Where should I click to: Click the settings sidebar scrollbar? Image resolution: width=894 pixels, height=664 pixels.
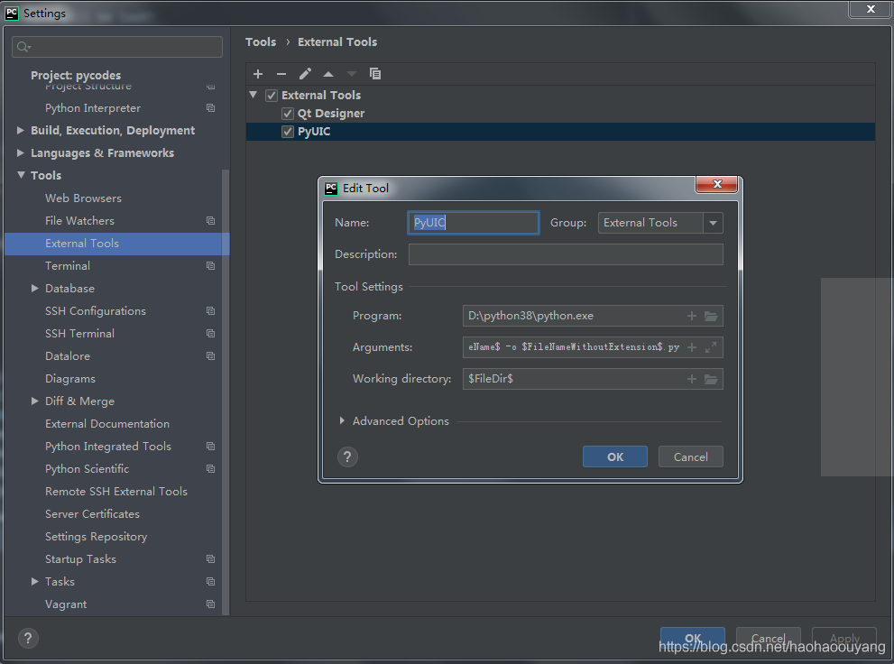tap(226, 392)
